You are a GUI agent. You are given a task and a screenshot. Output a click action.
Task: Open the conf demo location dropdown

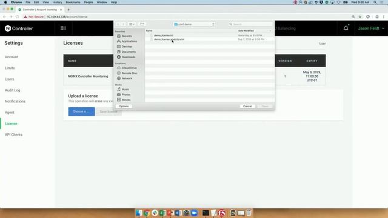tap(194, 24)
